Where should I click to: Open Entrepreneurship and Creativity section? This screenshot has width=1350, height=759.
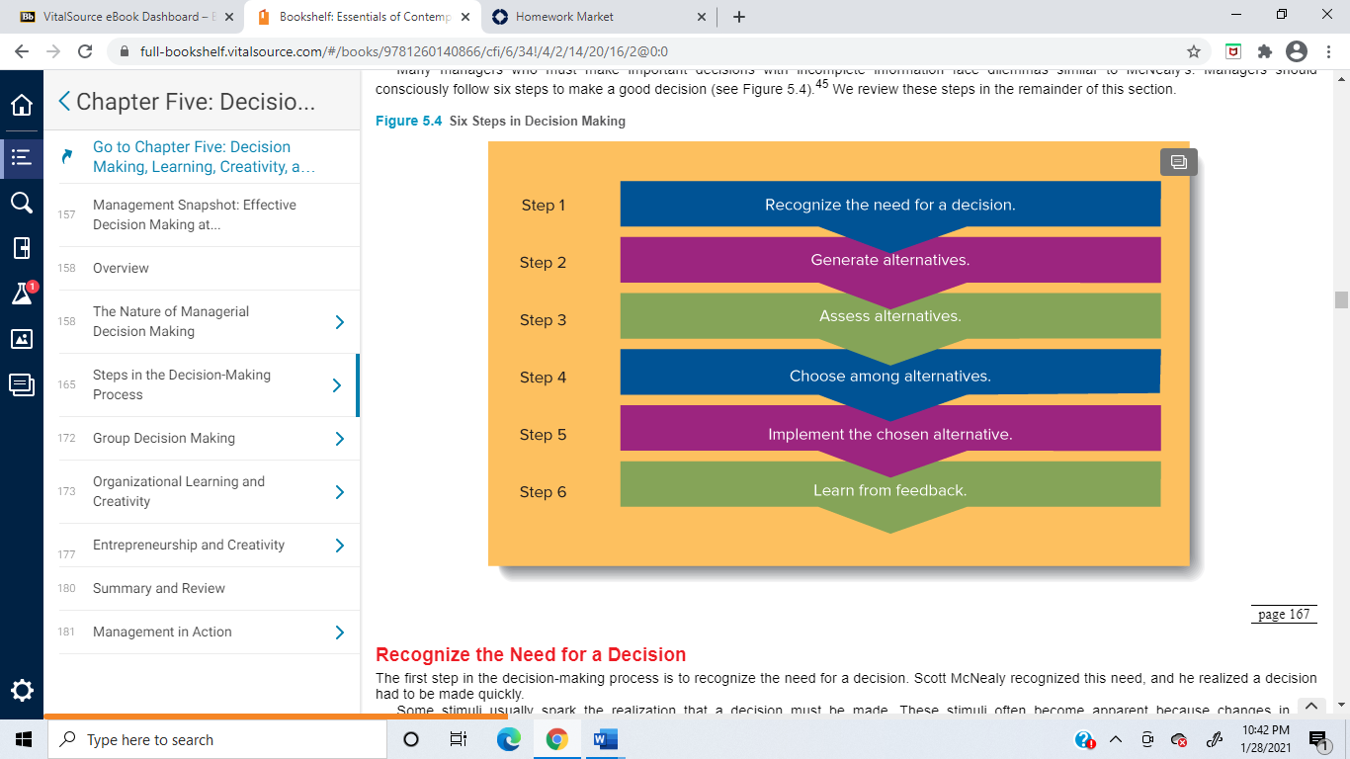click(189, 545)
